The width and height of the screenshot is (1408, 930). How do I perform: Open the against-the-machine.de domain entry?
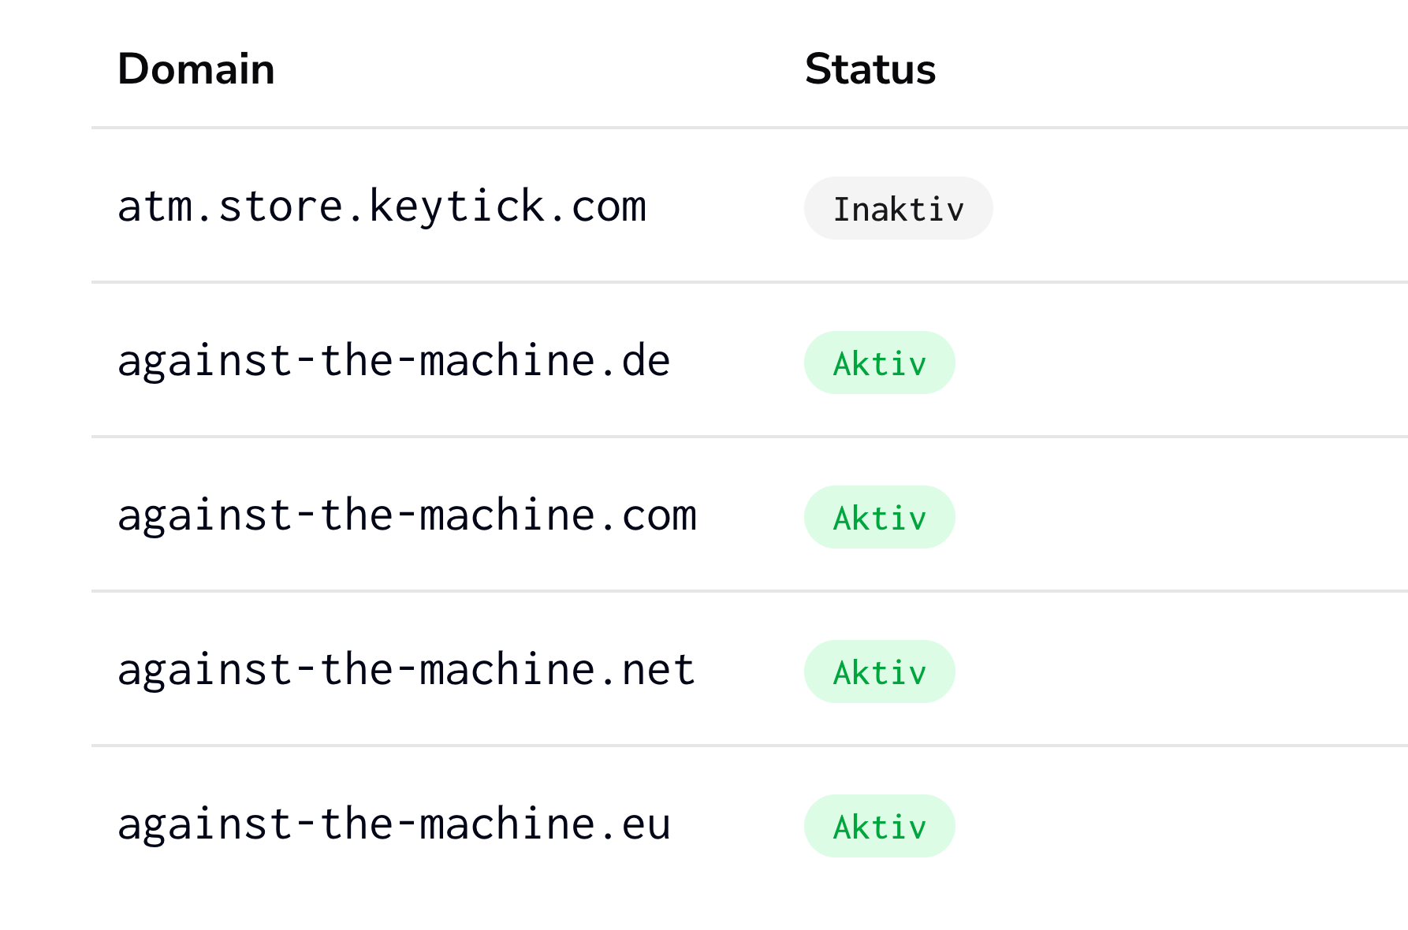[x=393, y=362]
